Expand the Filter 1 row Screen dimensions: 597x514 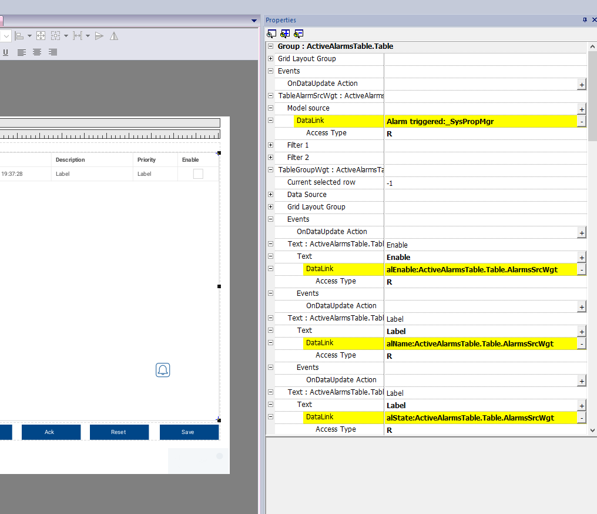coord(270,145)
